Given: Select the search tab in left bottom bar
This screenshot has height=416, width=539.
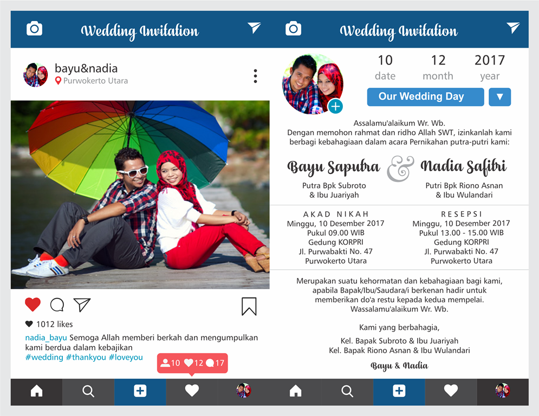Looking at the screenshot, I should [88, 391].
